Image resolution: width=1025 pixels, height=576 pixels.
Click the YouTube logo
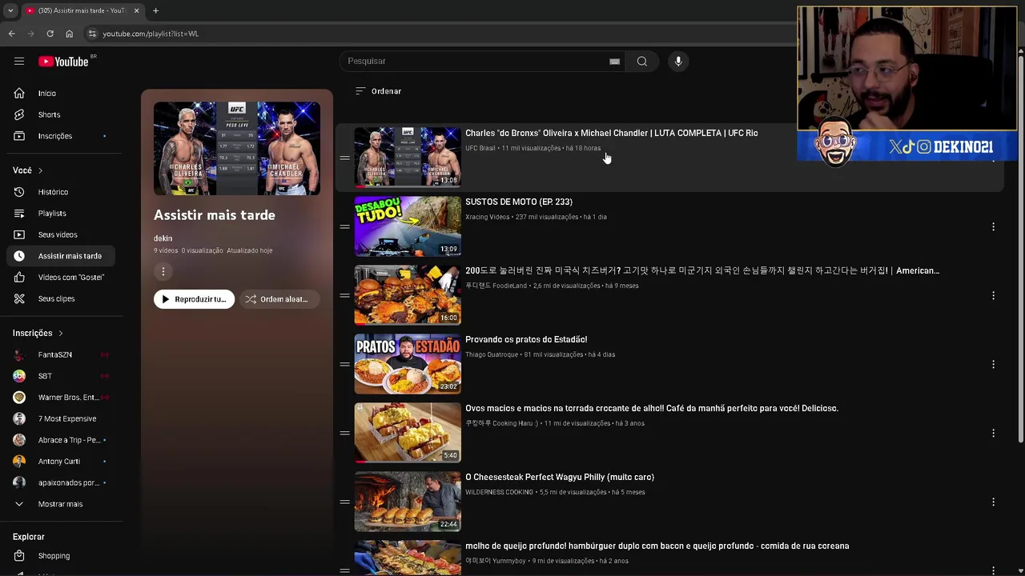coord(63,62)
